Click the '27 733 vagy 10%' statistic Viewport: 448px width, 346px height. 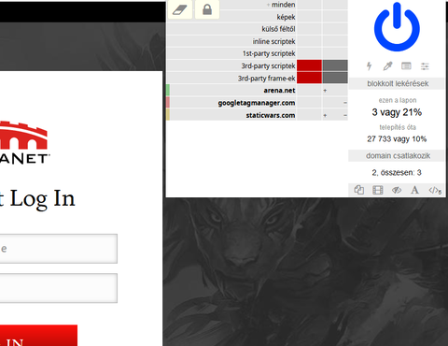pos(397,139)
